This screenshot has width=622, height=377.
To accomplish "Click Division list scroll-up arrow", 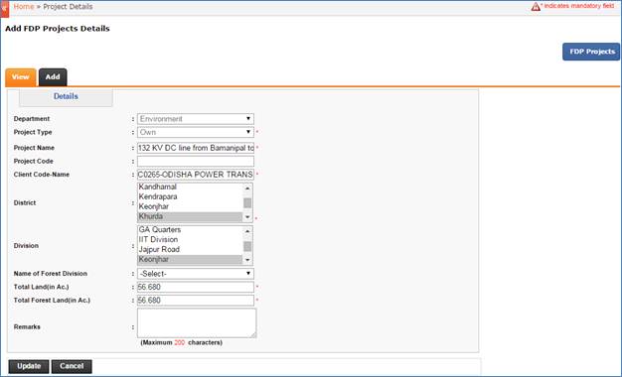I will [247, 231].
